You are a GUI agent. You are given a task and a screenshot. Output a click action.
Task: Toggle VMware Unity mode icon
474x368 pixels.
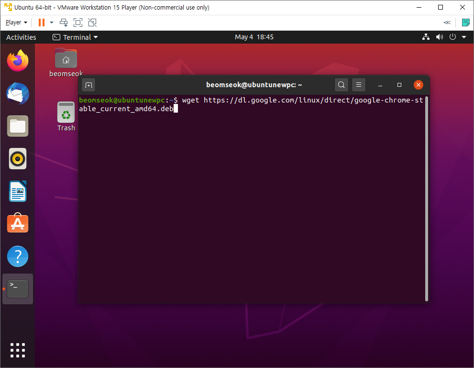tap(92, 23)
